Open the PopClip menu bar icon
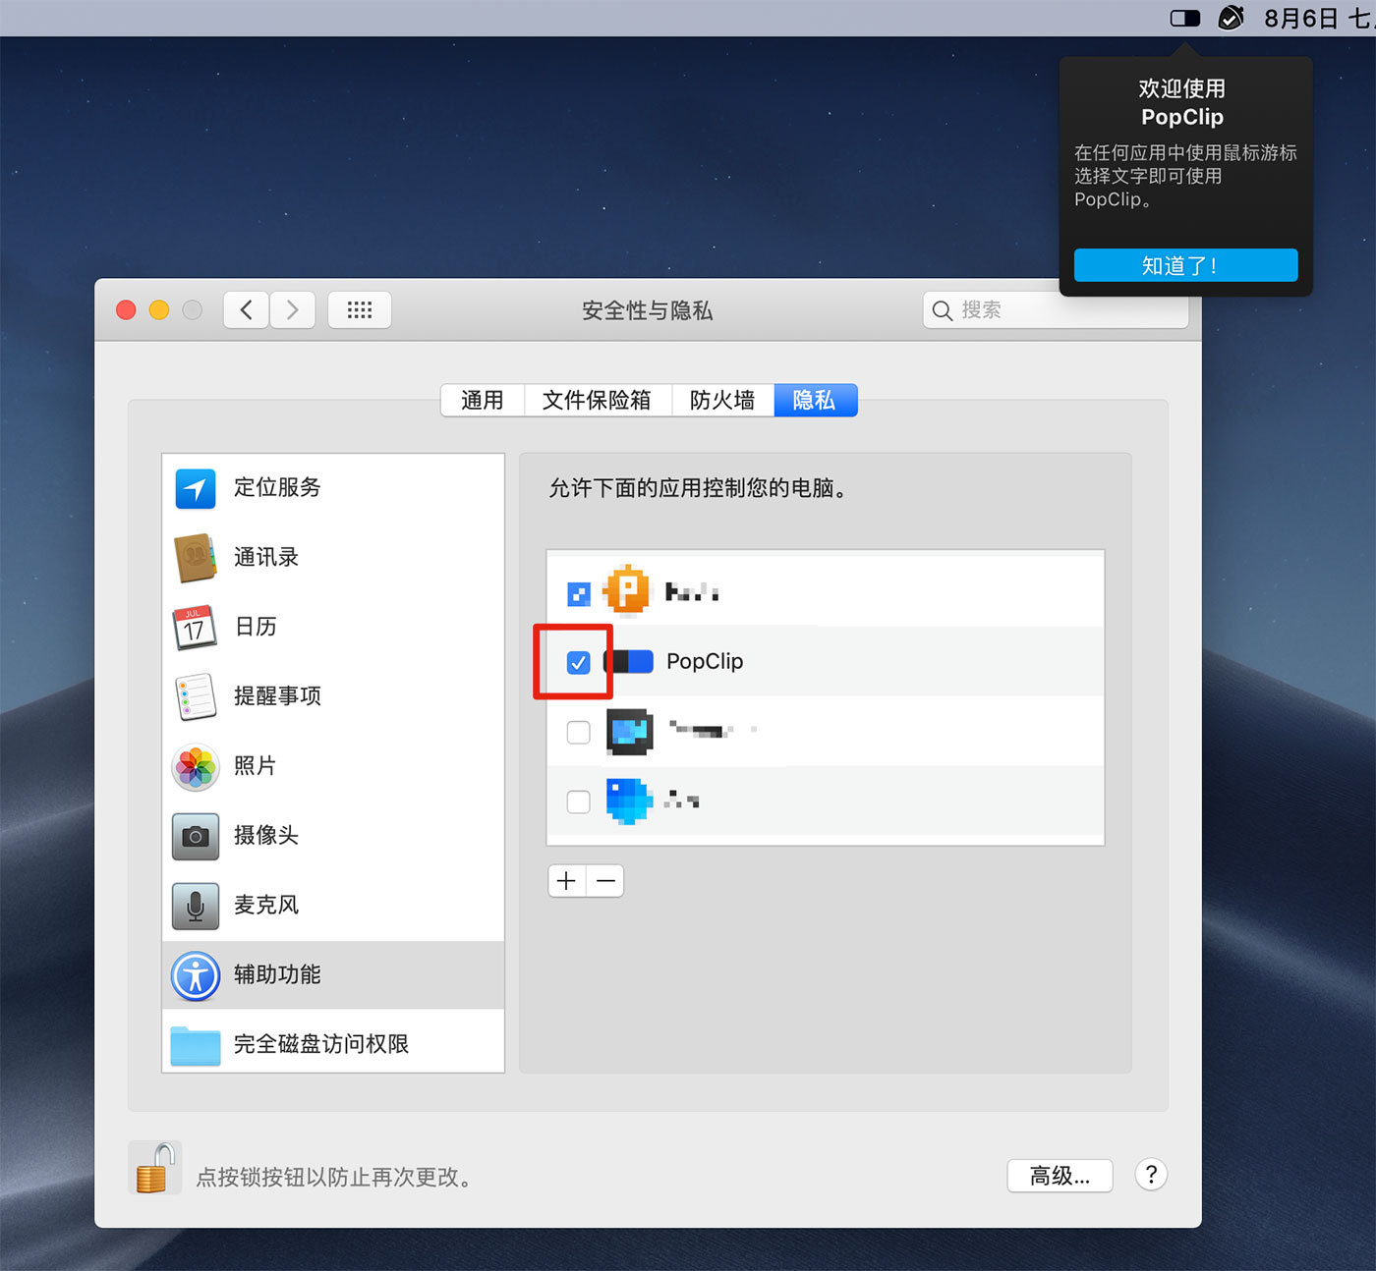The width and height of the screenshot is (1376, 1271). 1184,19
